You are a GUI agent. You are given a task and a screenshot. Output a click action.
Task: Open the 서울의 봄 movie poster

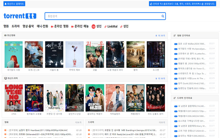coord(54,54)
